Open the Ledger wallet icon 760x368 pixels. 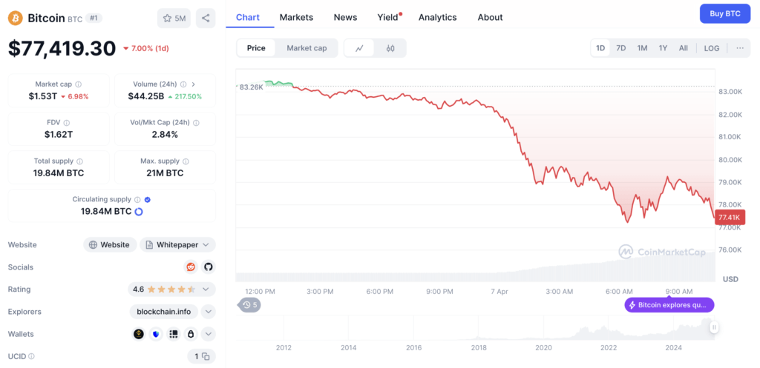coord(174,334)
